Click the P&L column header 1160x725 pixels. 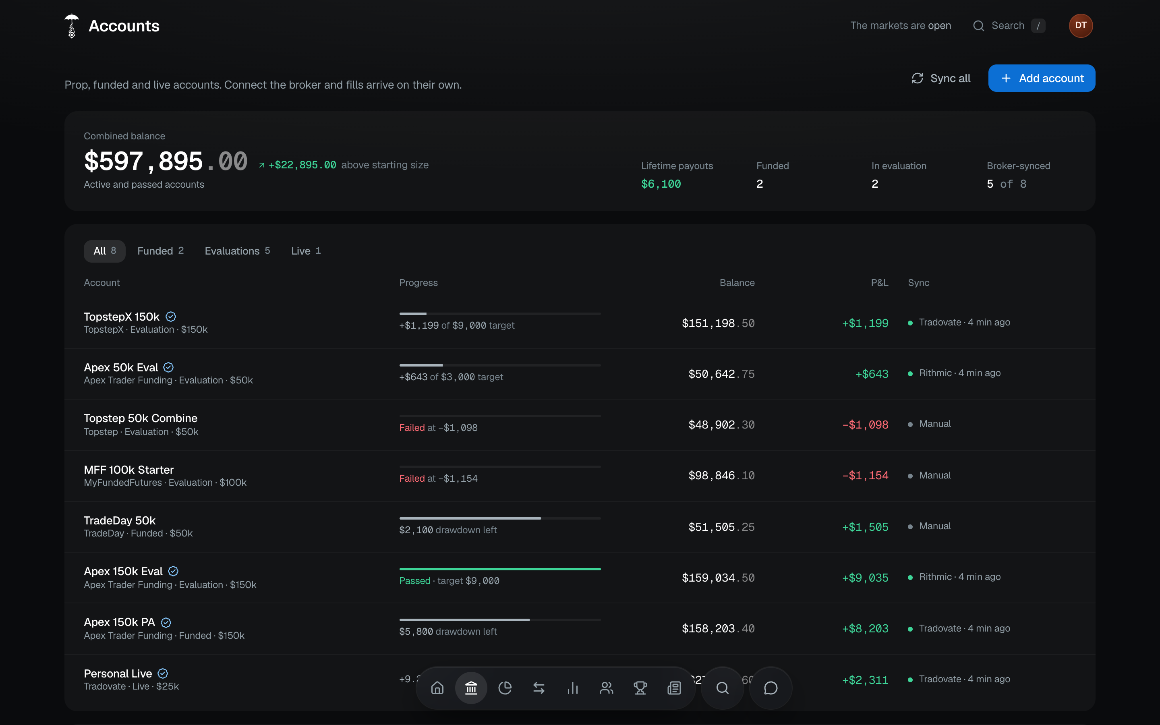pyautogui.click(x=880, y=283)
